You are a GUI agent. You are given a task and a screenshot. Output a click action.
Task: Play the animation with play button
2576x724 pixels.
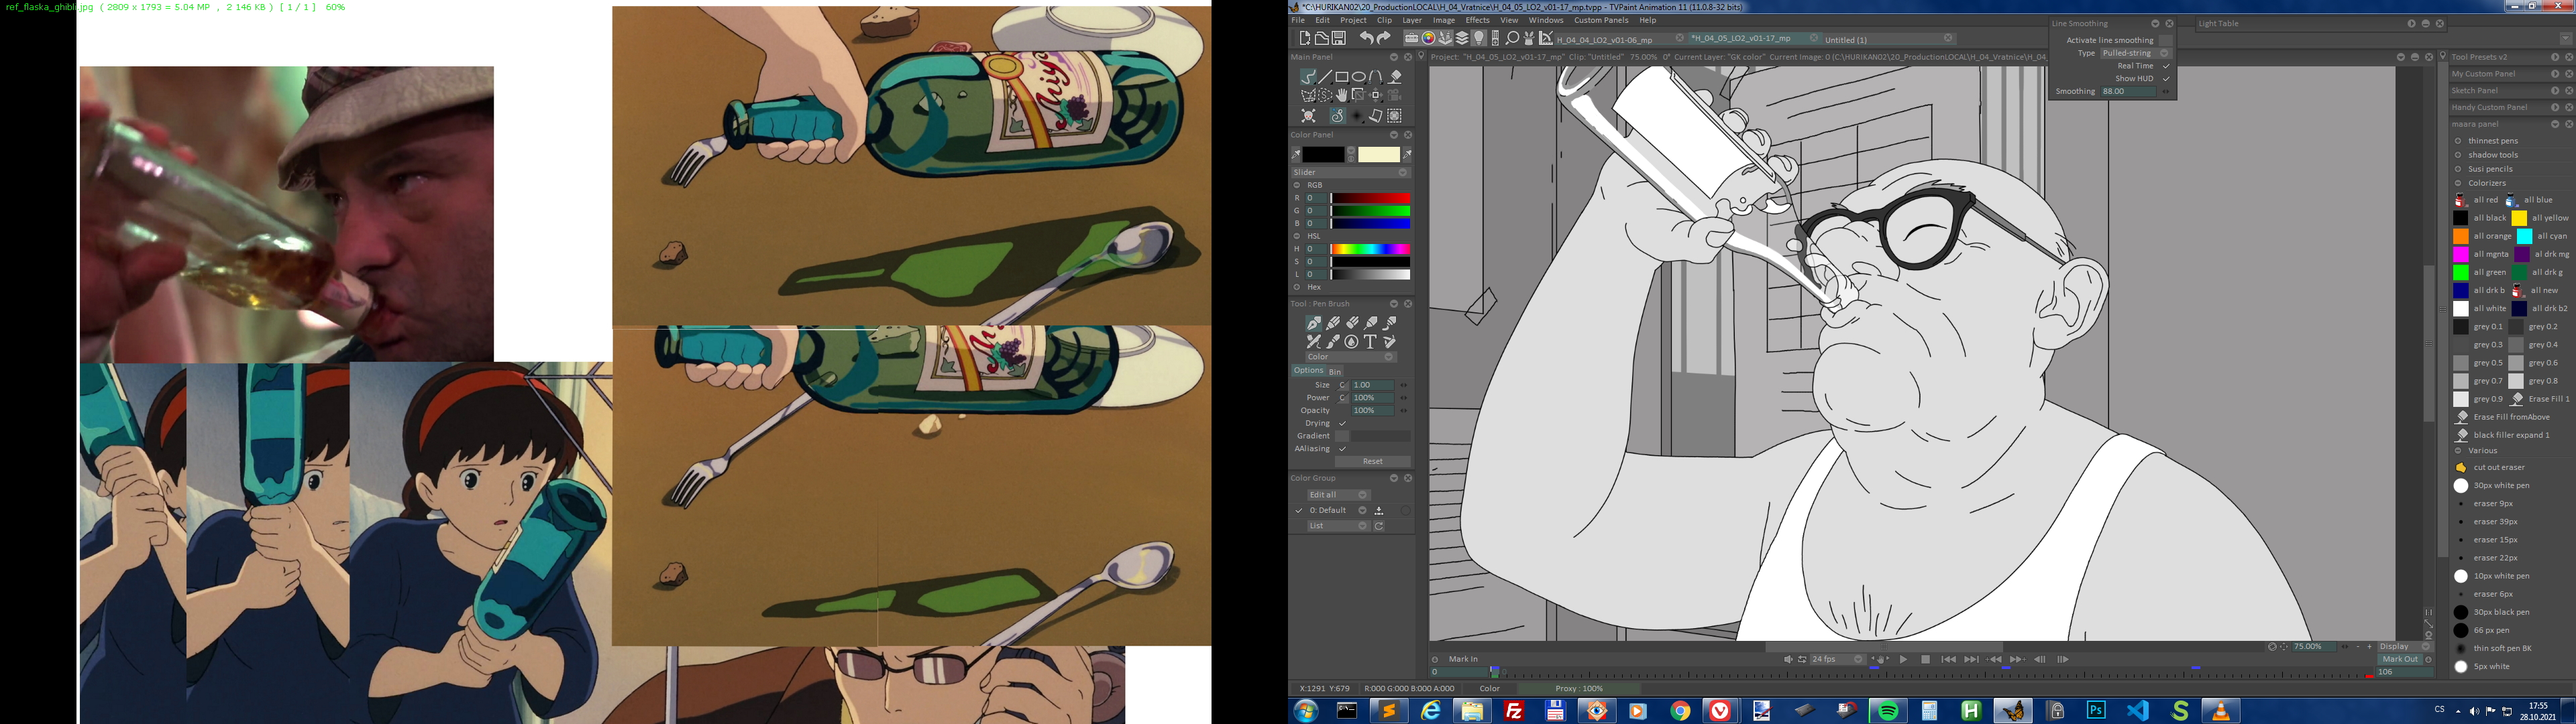coord(1903,659)
